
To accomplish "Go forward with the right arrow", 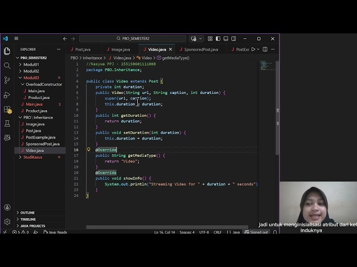I will tap(73, 38).
